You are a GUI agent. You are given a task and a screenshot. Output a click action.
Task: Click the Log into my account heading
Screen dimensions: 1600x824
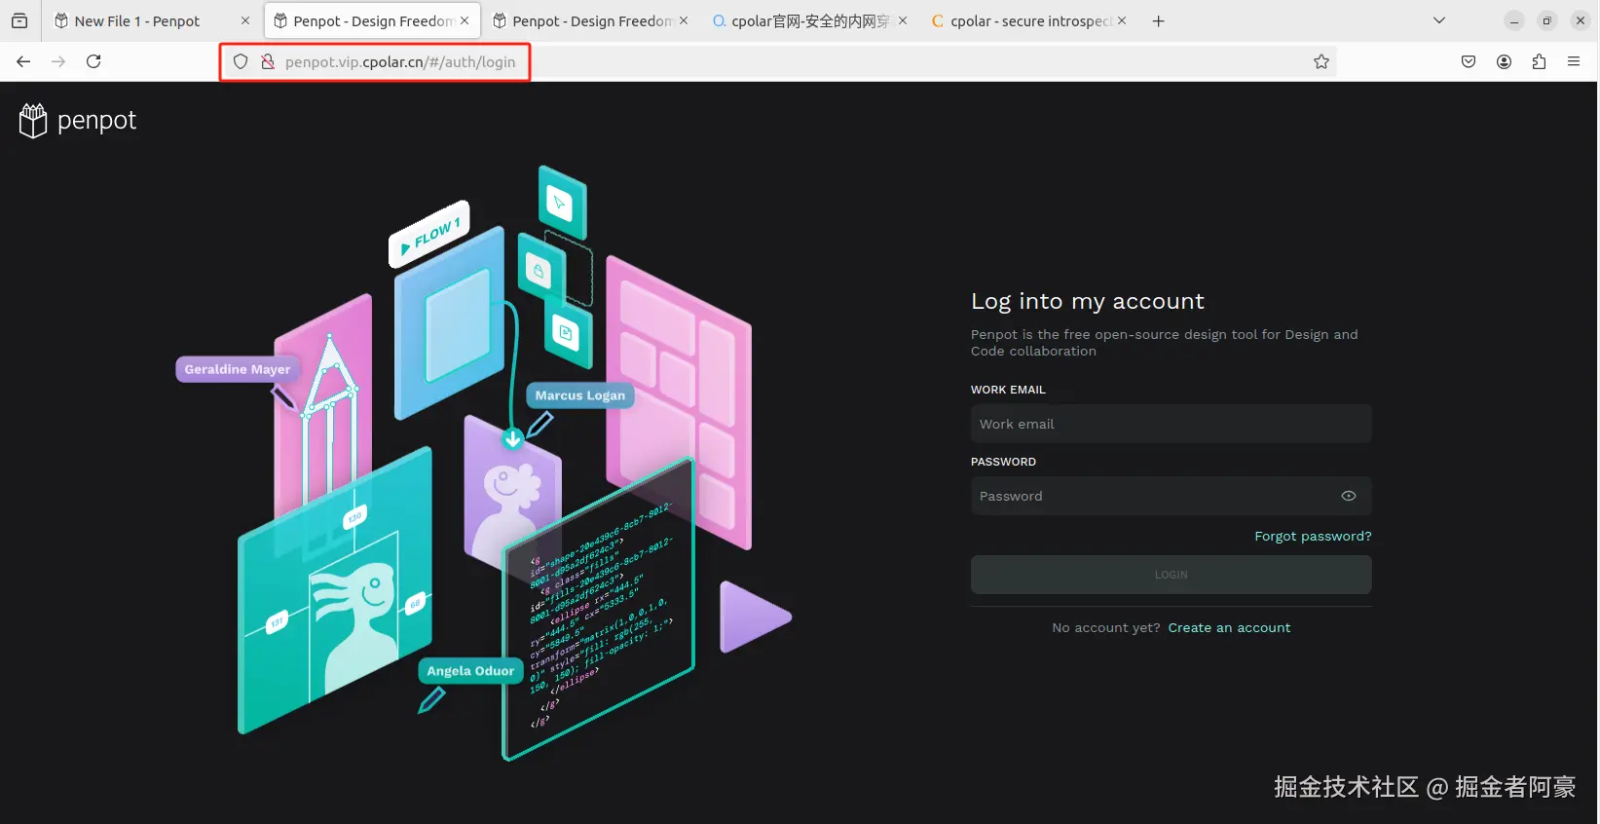coord(1088,302)
